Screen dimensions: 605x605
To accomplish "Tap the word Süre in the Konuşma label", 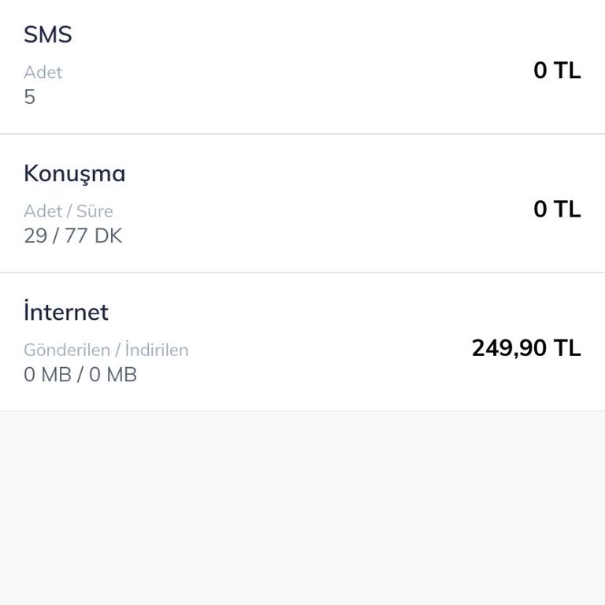I will [x=95, y=211].
